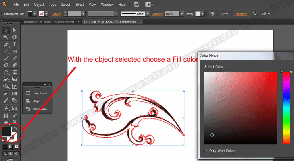Set paint mode to None button
This screenshot has height=161, width=294.
16,147
